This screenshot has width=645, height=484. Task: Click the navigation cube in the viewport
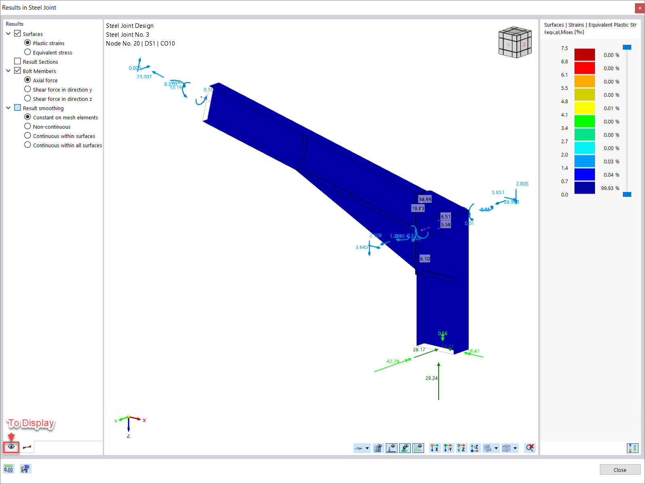point(515,42)
